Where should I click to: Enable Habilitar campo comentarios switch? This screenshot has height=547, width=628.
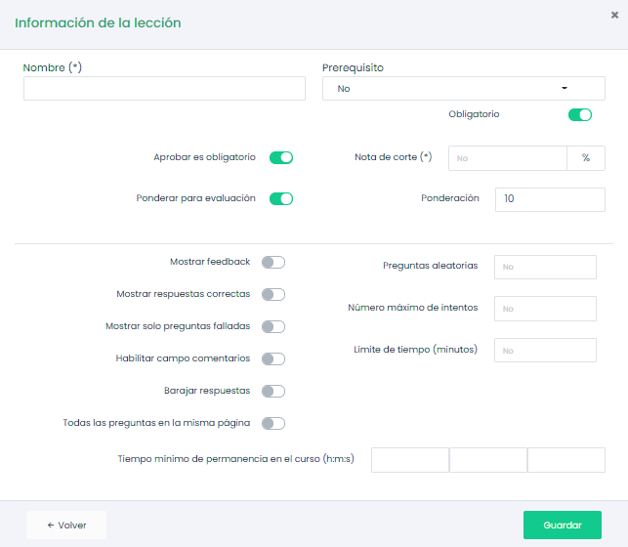coord(273,358)
